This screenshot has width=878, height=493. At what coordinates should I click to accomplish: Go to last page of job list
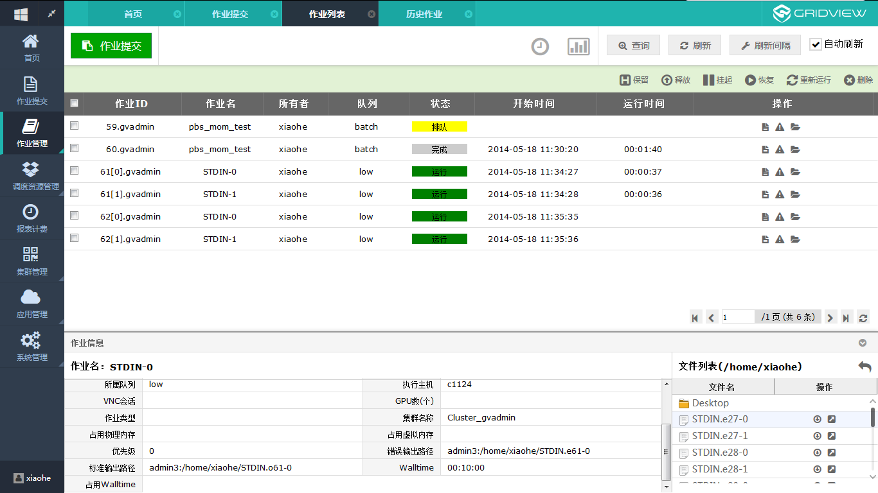[847, 317]
